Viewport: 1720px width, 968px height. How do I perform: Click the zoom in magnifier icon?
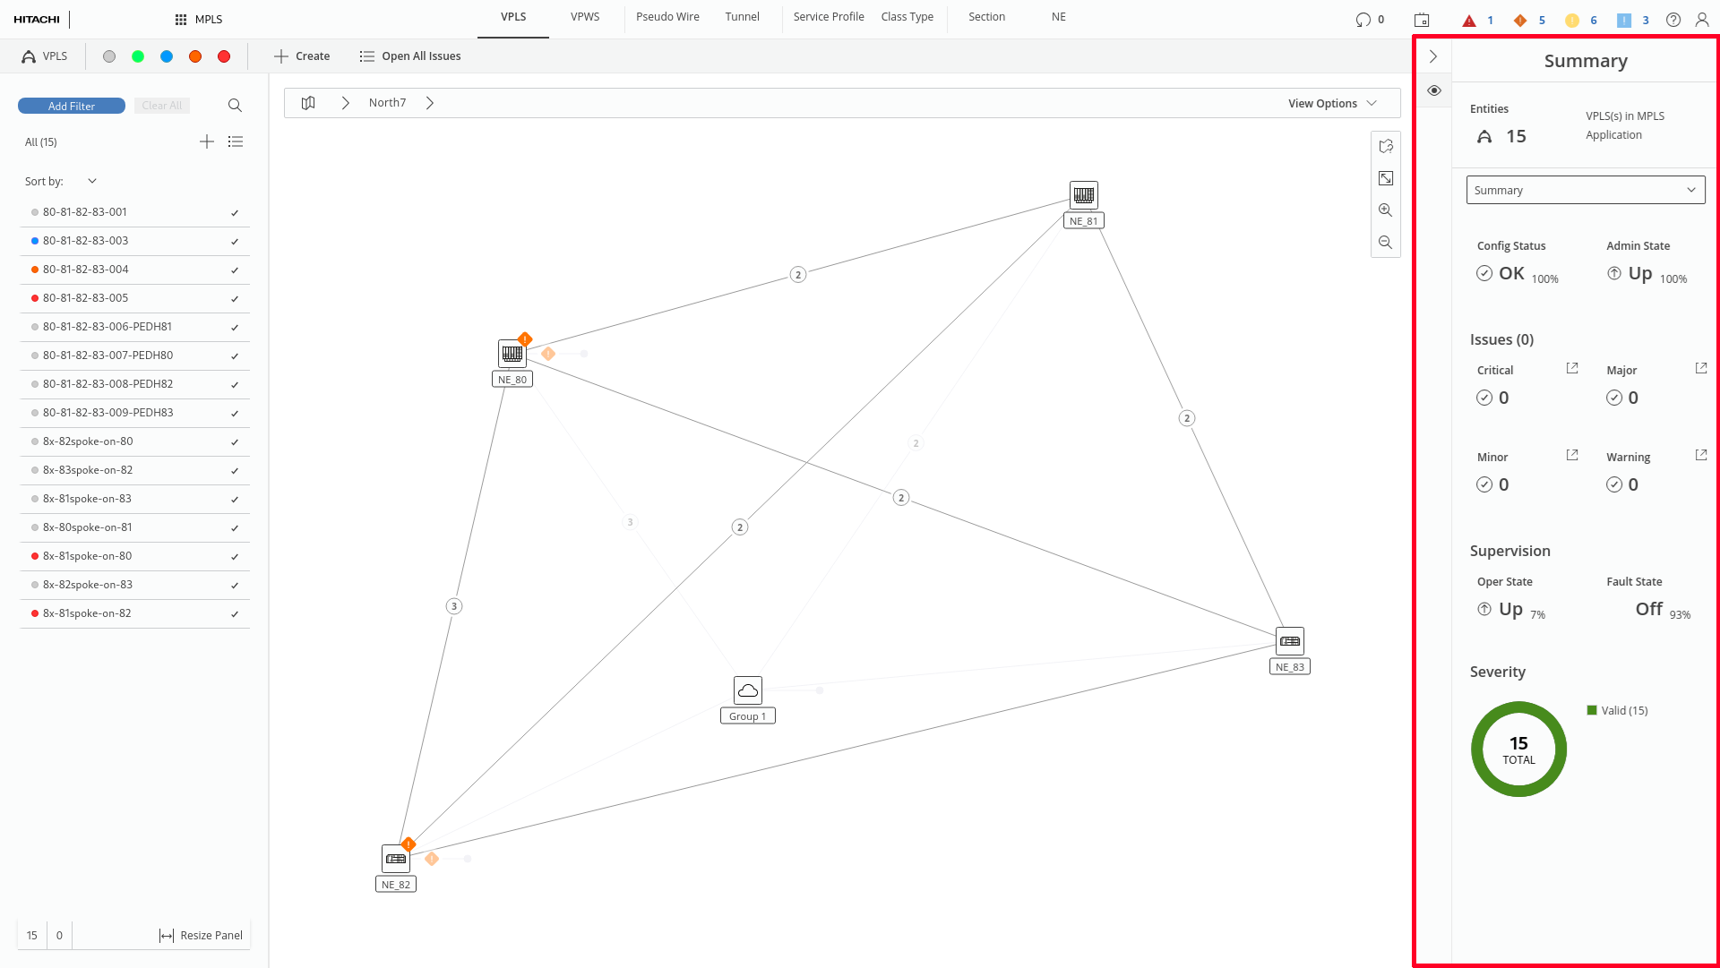click(x=1385, y=210)
